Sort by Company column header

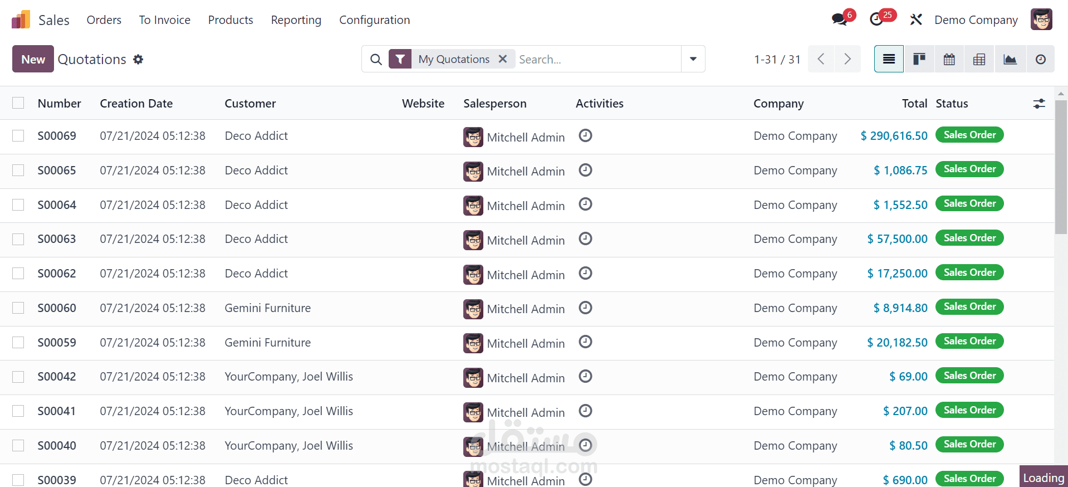pyautogui.click(x=778, y=104)
